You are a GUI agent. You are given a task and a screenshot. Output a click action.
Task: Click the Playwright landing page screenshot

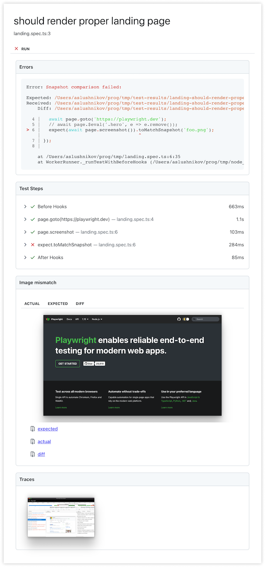click(132, 365)
